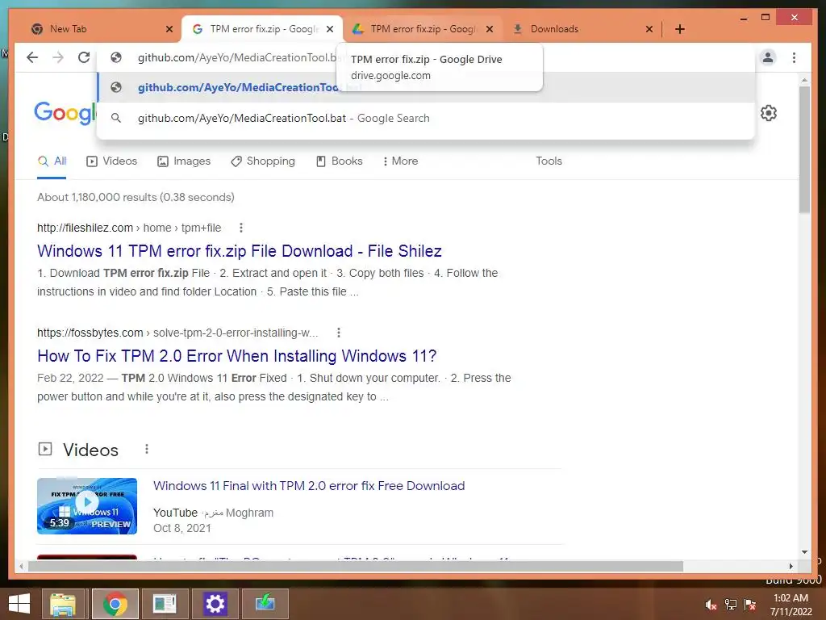Close the TPM error fix.zip Google Drive tab
The height and width of the screenshot is (620, 826).
(x=490, y=29)
